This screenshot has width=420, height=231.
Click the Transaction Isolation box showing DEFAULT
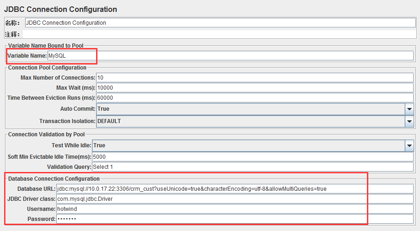pos(250,121)
